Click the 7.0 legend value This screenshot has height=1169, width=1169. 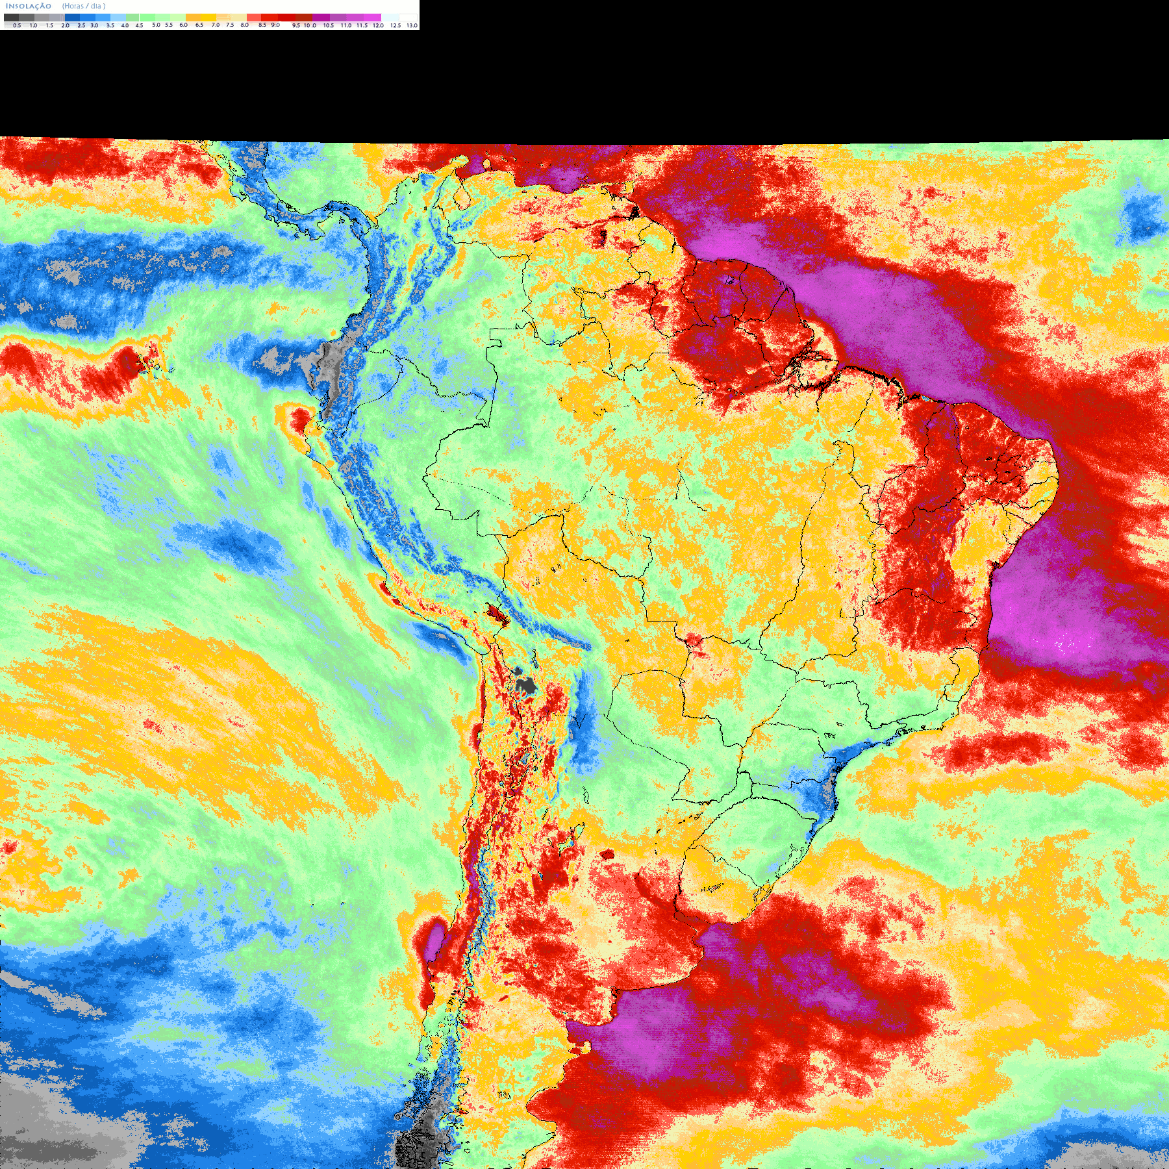click(x=216, y=25)
